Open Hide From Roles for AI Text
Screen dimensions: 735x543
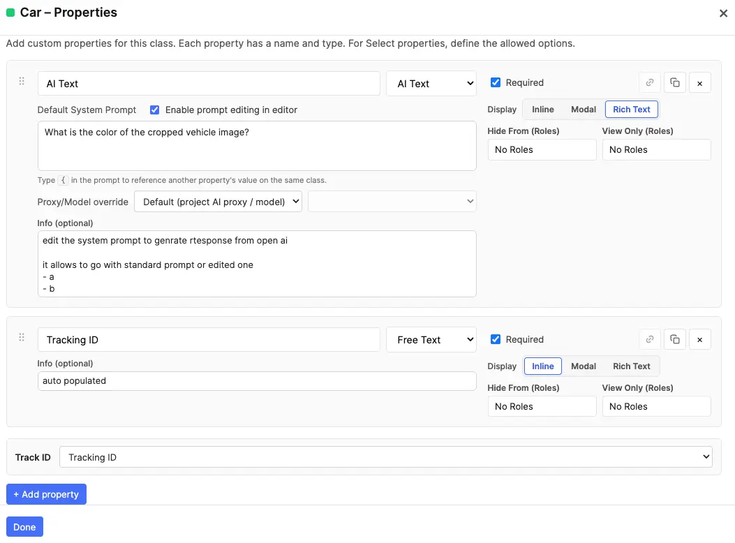542,149
